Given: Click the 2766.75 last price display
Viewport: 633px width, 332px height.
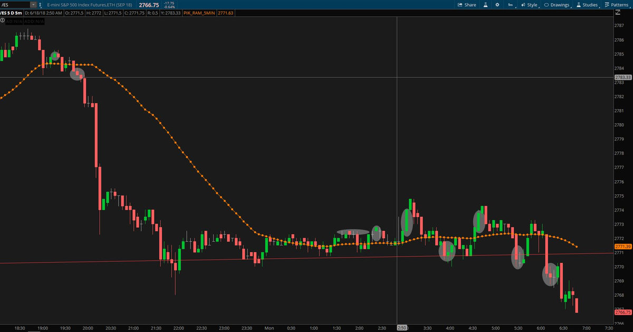Looking at the screenshot, I should (149, 5).
